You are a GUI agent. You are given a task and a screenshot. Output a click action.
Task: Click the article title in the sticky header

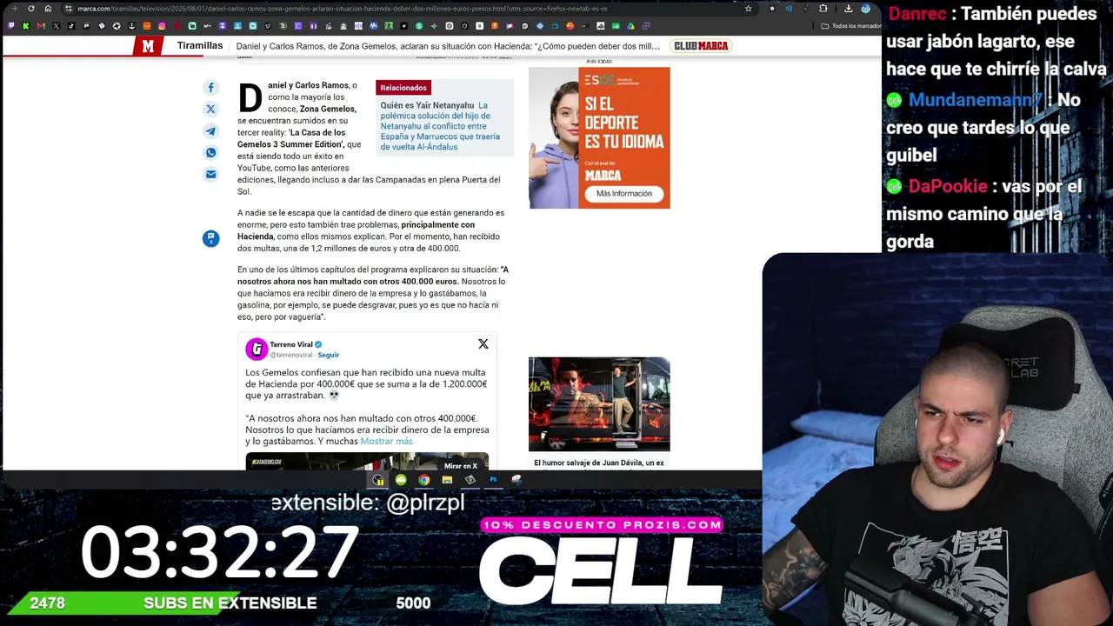448,46
